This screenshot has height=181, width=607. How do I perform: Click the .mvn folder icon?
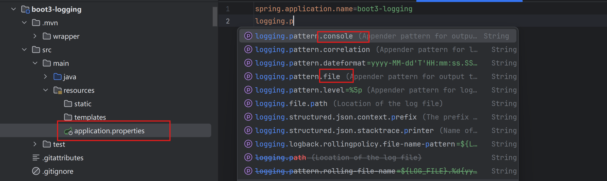36,23
